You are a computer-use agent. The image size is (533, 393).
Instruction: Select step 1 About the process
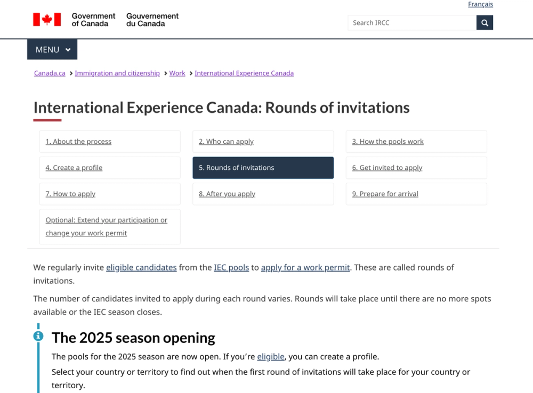pyautogui.click(x=78, y=142)
